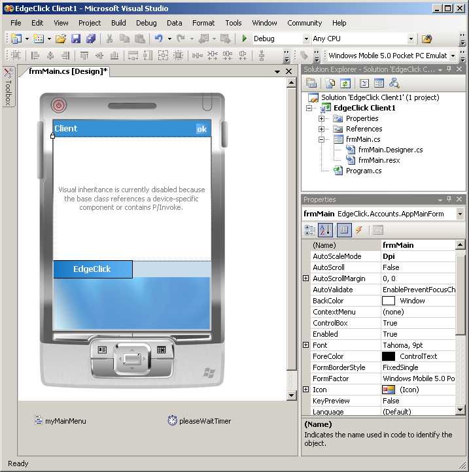Expand the Icon property
This screenshot has height=472, width=469.
(305, 390)
